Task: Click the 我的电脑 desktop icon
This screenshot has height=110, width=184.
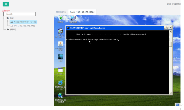Action: point(73,19)
